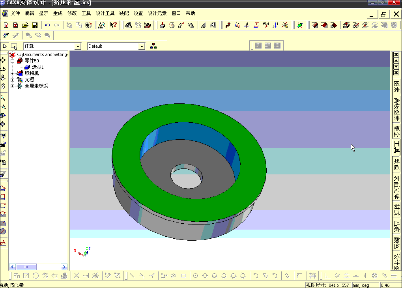Expand the 照相机 tree node
This screenshot has height=288, width=402.
coord(12,73)
